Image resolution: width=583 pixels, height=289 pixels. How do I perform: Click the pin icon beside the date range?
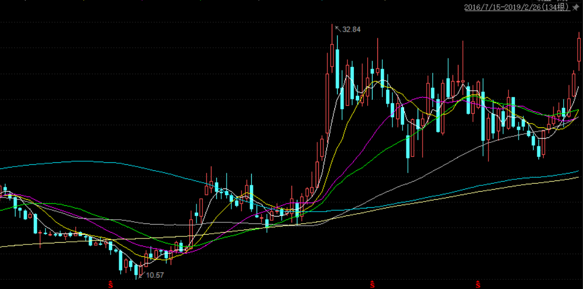point(576,7)
